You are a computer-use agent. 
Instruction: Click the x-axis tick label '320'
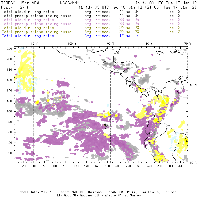click(x=181, y=166)
